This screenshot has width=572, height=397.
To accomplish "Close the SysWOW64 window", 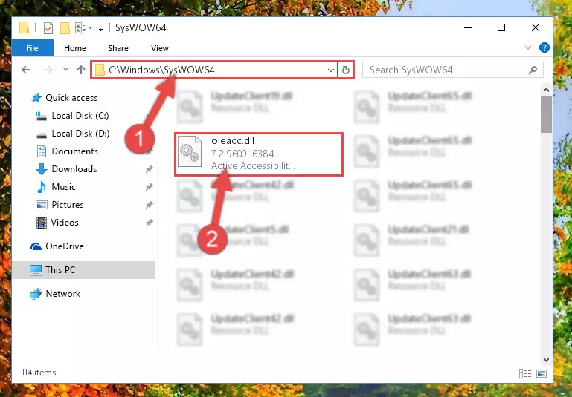I will [x=535, y=27].
